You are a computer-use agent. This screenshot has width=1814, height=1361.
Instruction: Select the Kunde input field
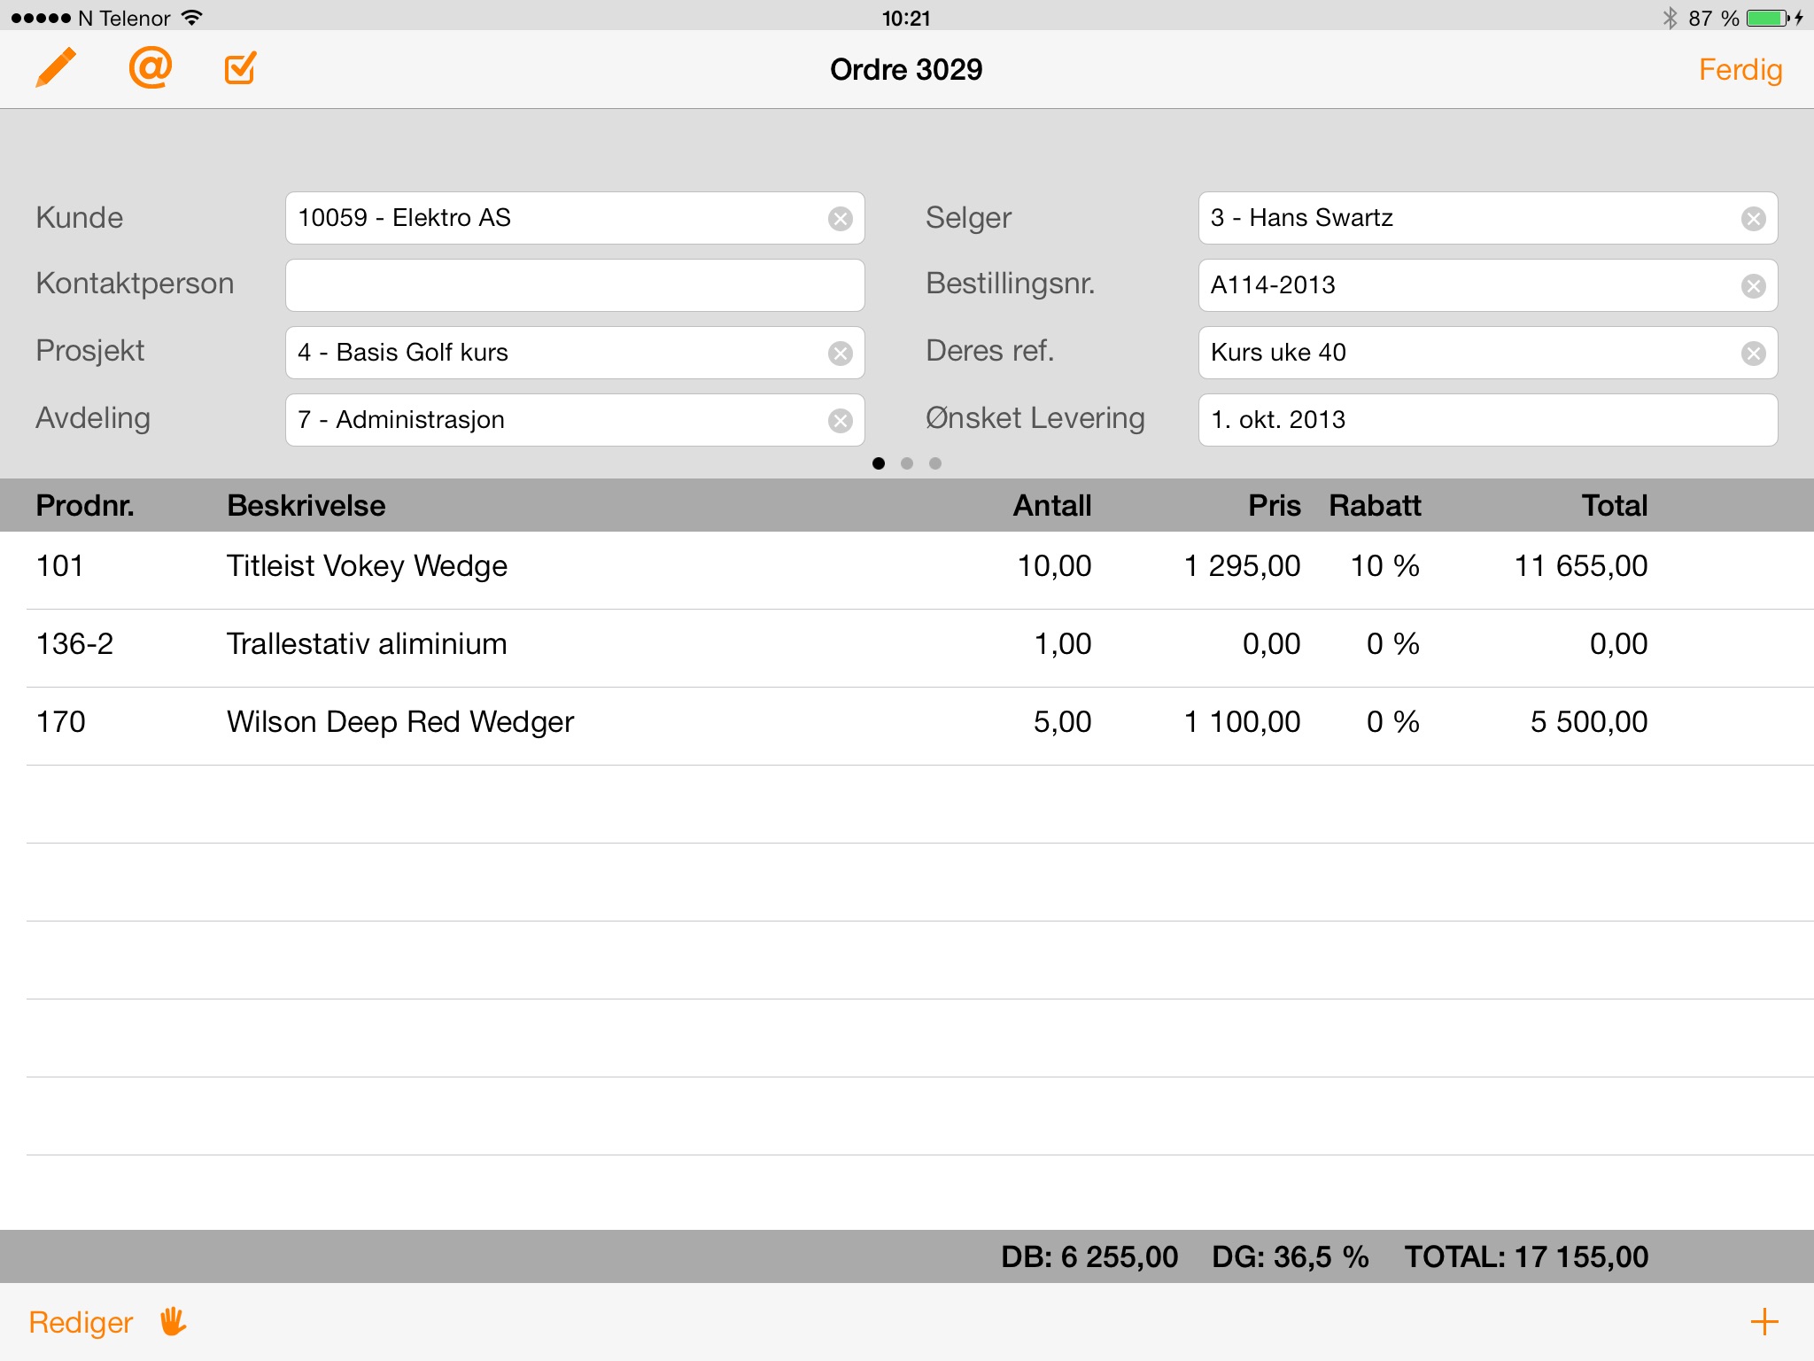(574, 218)
